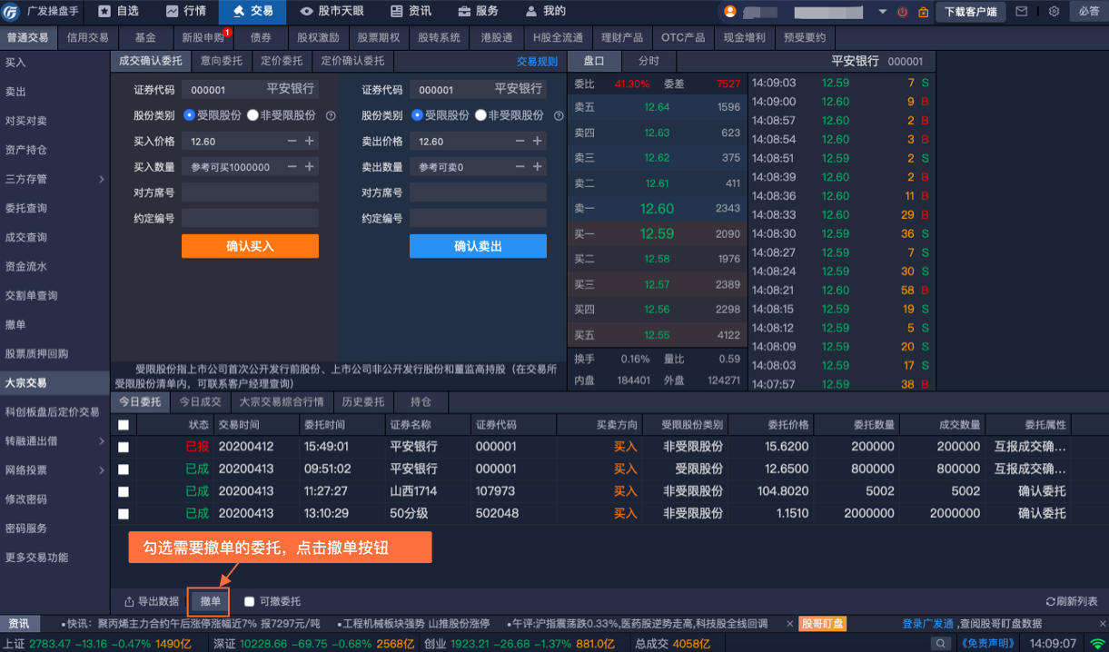Screen dimensions: 1109x652
Task: Decrease 买入价格 with minus icon
Action: tap(292, 141)
